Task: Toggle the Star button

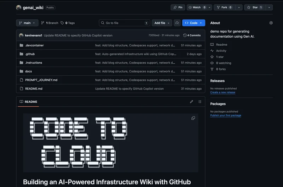Action: (x=255, y=7)
